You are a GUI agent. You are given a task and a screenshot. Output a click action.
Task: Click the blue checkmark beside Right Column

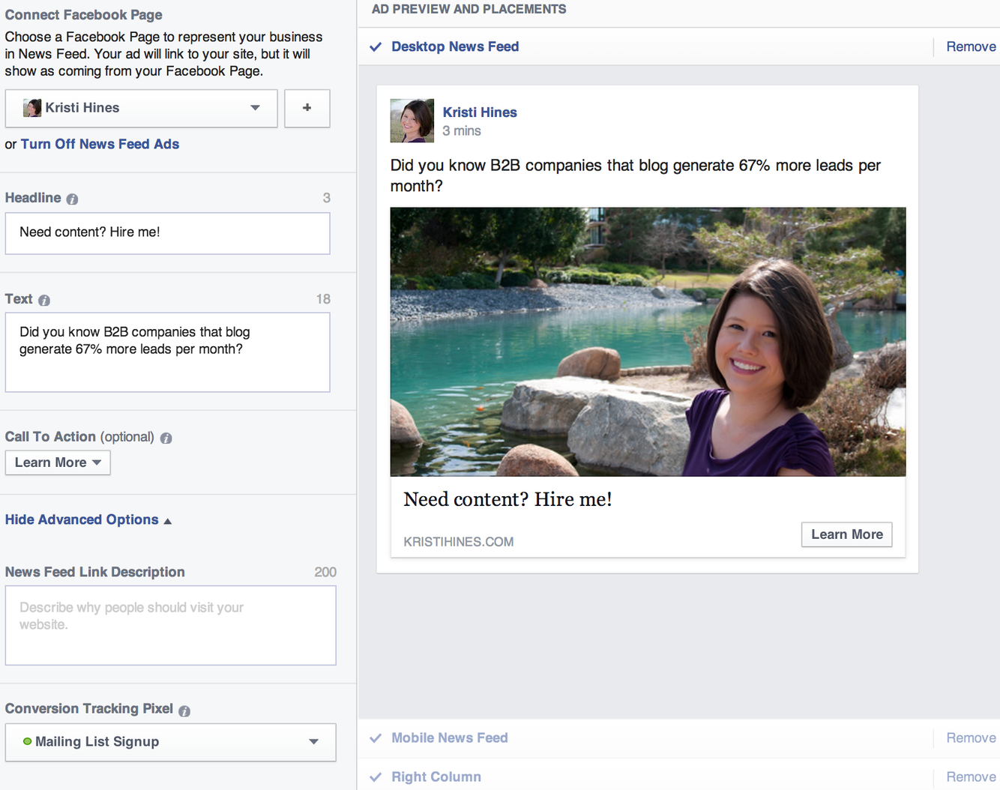coord(376,777)
